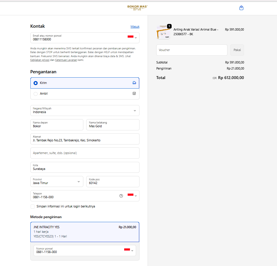Screen dimensions: 277x266
Task: Open the Kebijakan privasi link
Action: point(40,60)
